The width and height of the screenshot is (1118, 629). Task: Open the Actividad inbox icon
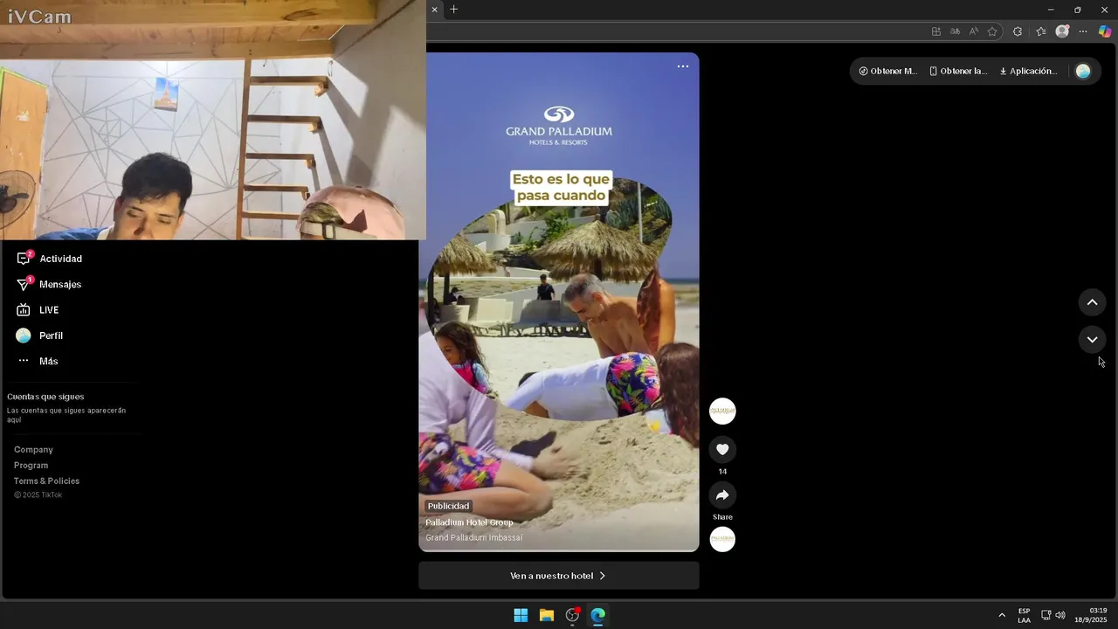tap(24, 259)
